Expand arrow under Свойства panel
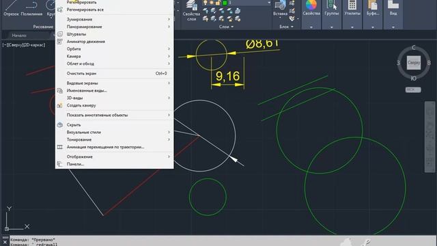 [x=311, y=27]
